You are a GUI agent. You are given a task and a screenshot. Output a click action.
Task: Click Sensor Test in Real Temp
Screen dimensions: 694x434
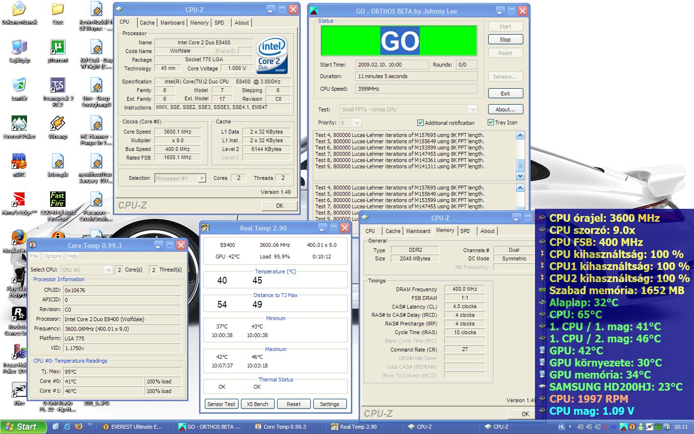[x=221, y=404]
